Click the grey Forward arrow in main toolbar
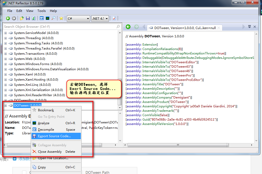Screen dimensions: 262x174 click(x=14, y=18)
